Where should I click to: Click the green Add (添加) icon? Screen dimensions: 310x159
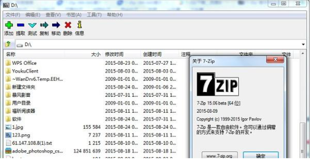[9, 25]
